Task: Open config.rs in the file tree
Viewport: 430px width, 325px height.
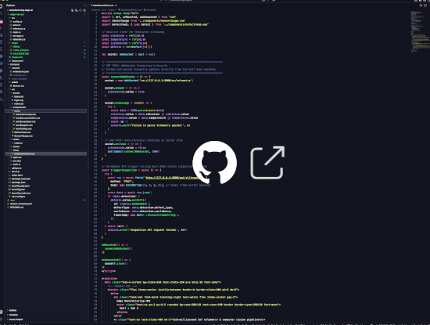Action: (x=17, y=21)
